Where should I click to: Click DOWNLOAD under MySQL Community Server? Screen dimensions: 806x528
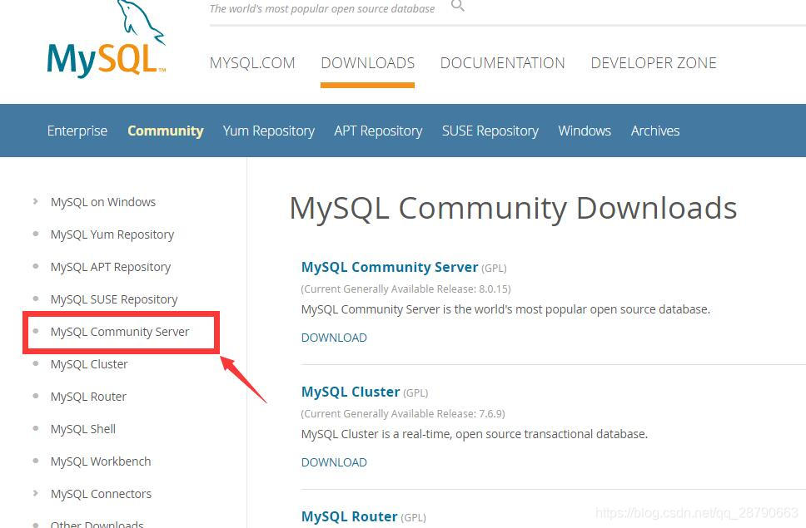pyautogui.click(x=334, y=338)
